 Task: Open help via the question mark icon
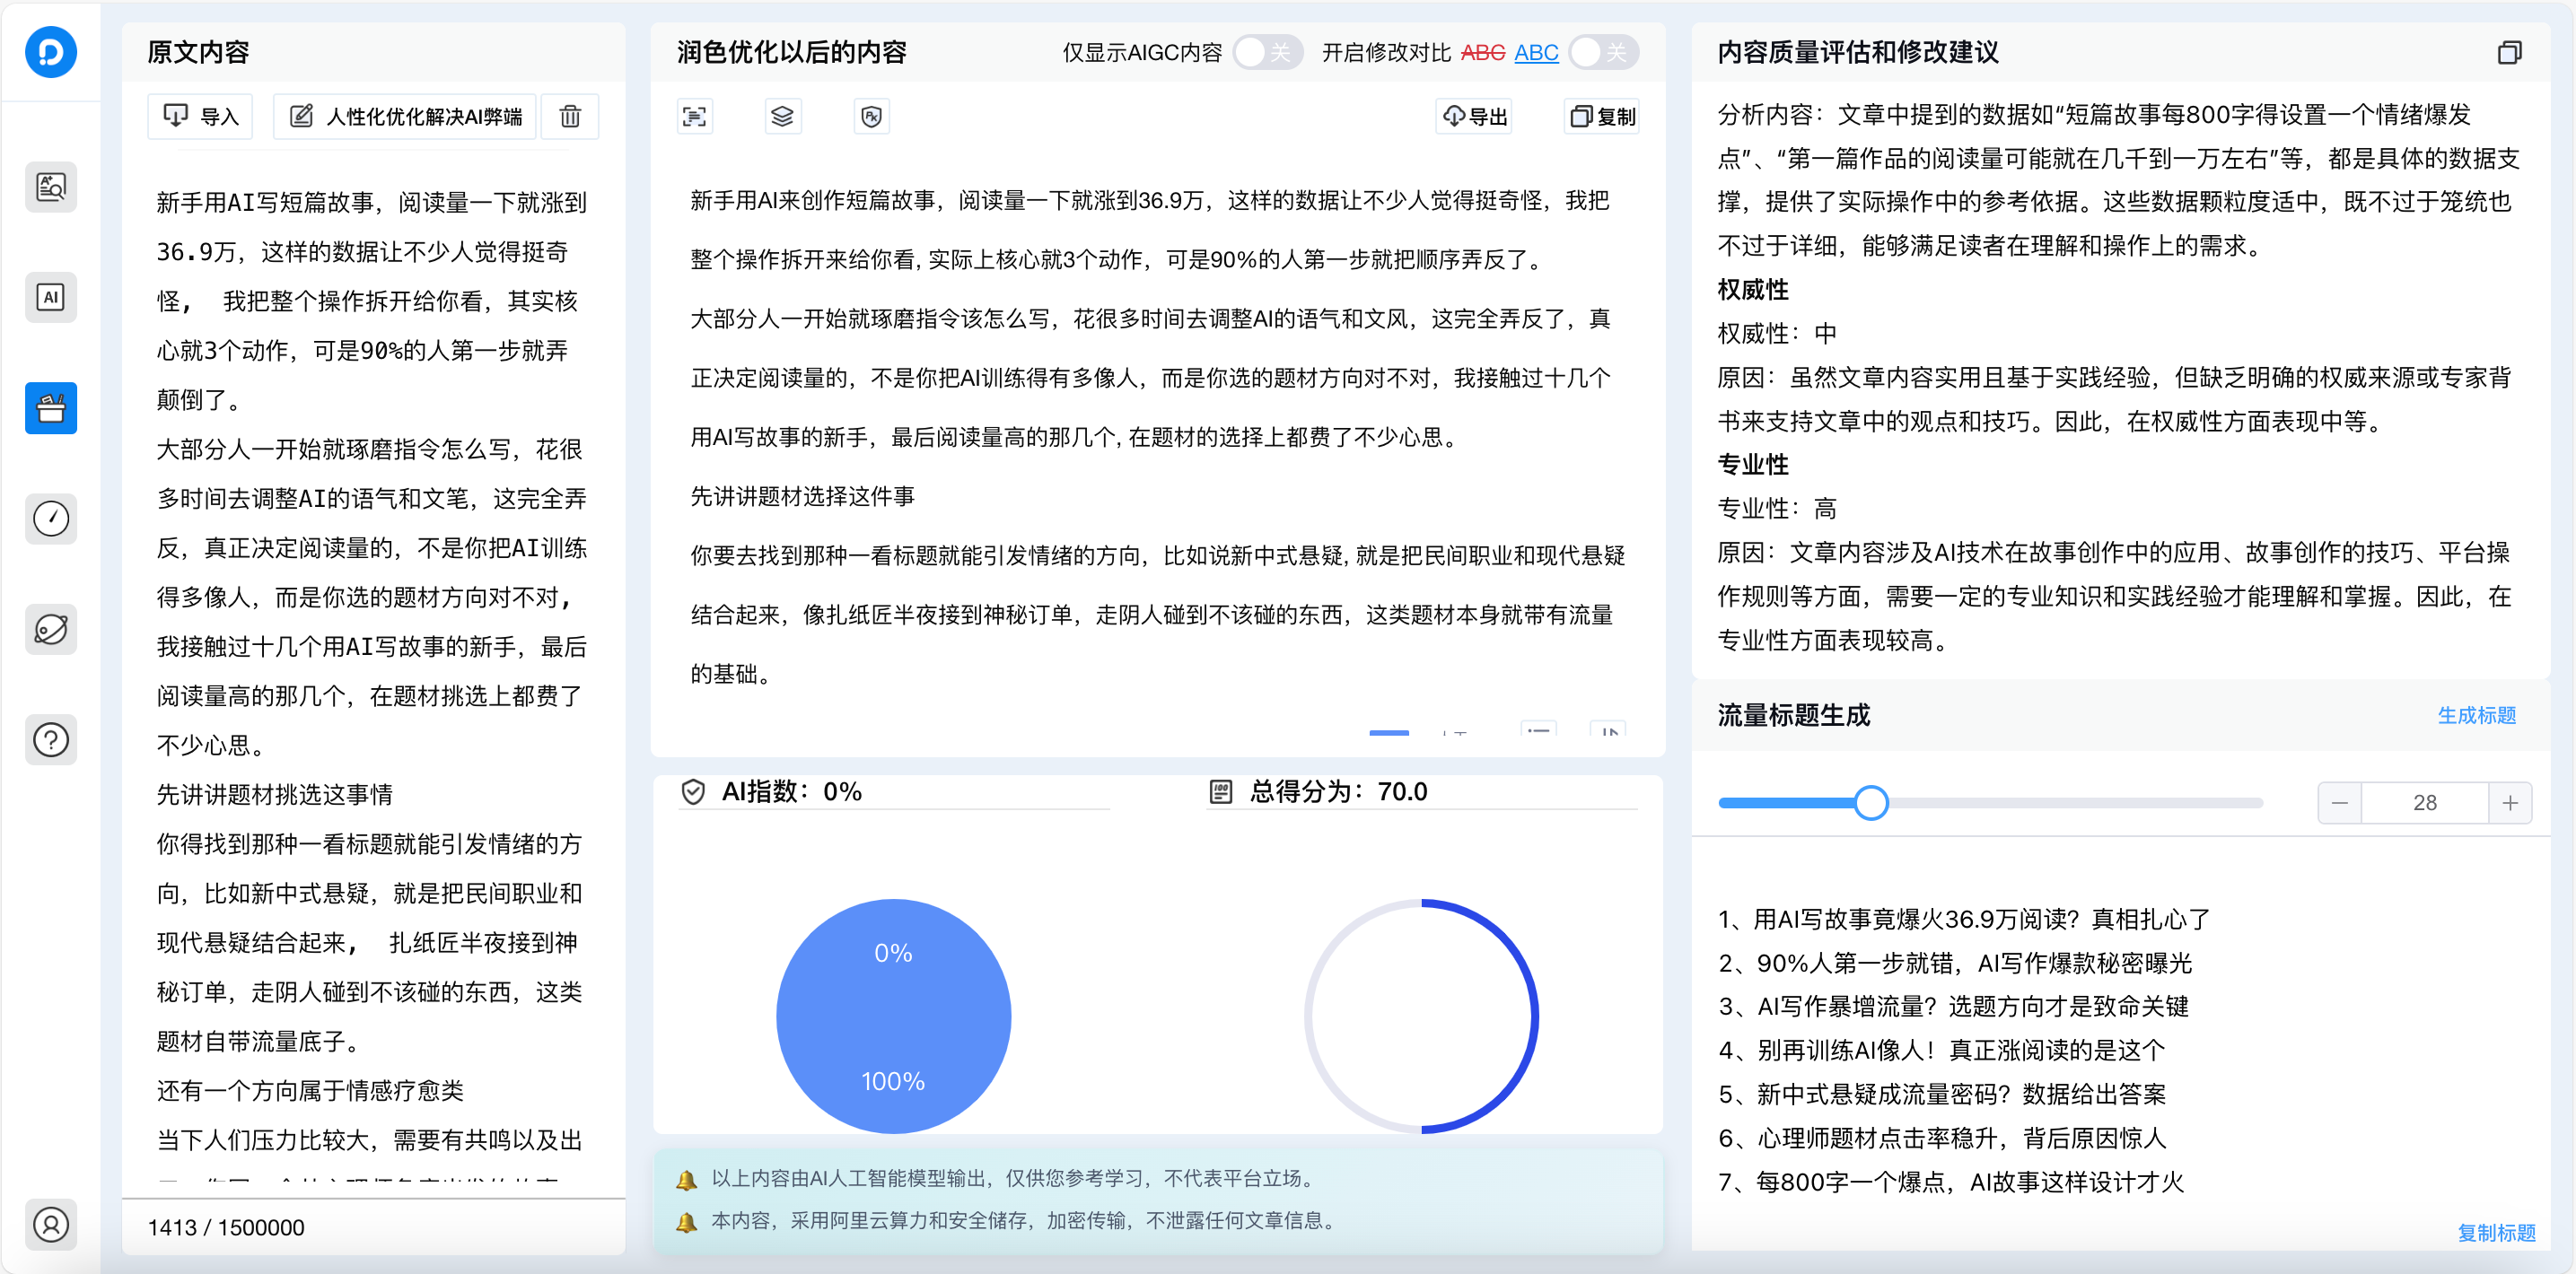51,739
